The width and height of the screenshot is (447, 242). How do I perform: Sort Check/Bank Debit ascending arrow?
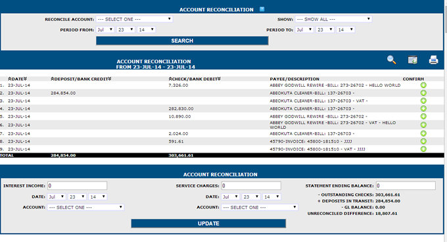click(x=170, y=79)
